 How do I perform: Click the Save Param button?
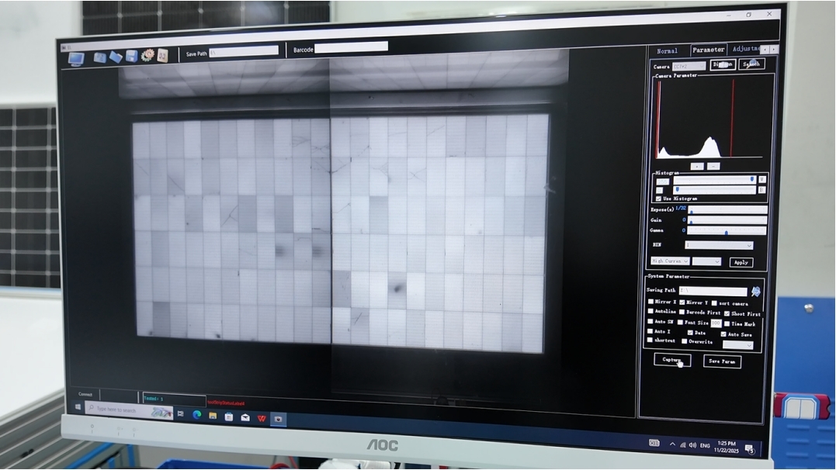[722, 361]
